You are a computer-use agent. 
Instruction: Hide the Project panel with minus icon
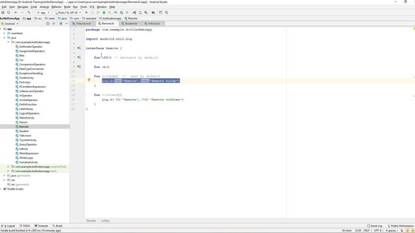pyautogui.click(x=67, y=23)
